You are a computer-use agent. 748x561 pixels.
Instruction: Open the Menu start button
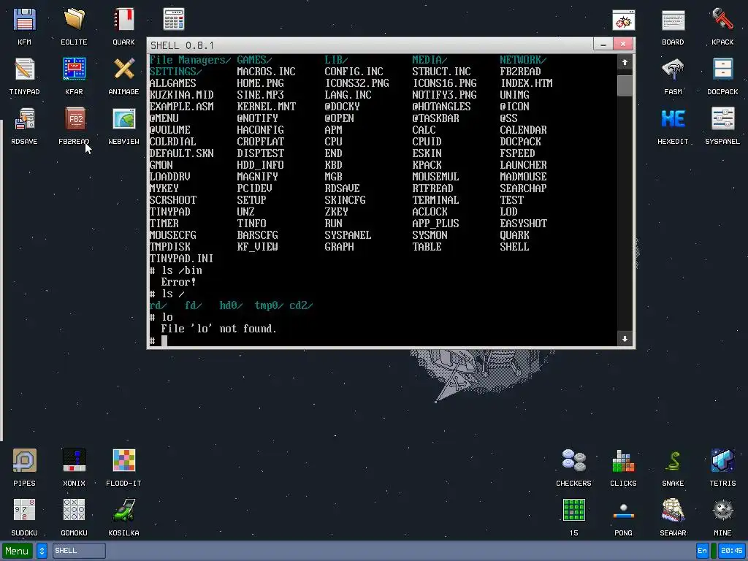(18, 551)
